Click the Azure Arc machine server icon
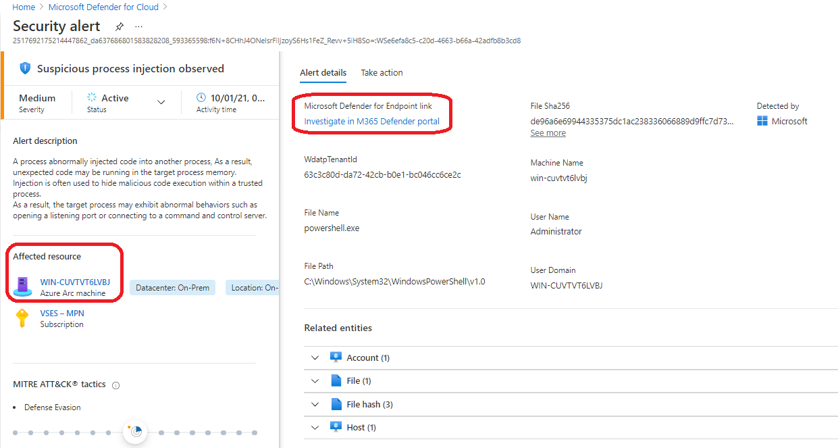Screen dimensions: 838x448 point(23,287)
